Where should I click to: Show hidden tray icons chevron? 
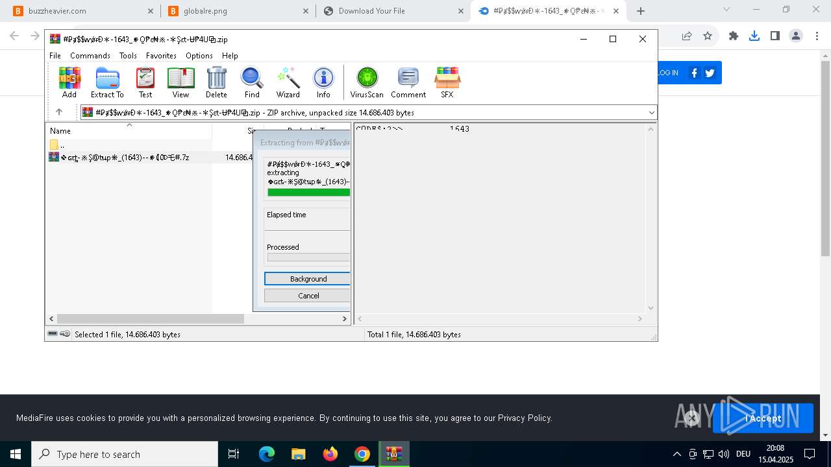(676, 454)
